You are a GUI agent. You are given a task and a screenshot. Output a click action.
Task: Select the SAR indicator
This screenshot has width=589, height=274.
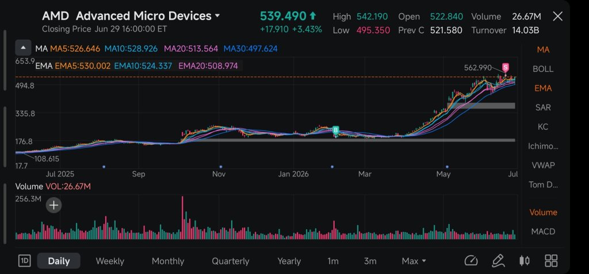[x=543, y=107]
